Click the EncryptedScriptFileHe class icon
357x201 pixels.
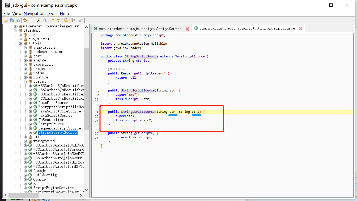tap(35, 107)
